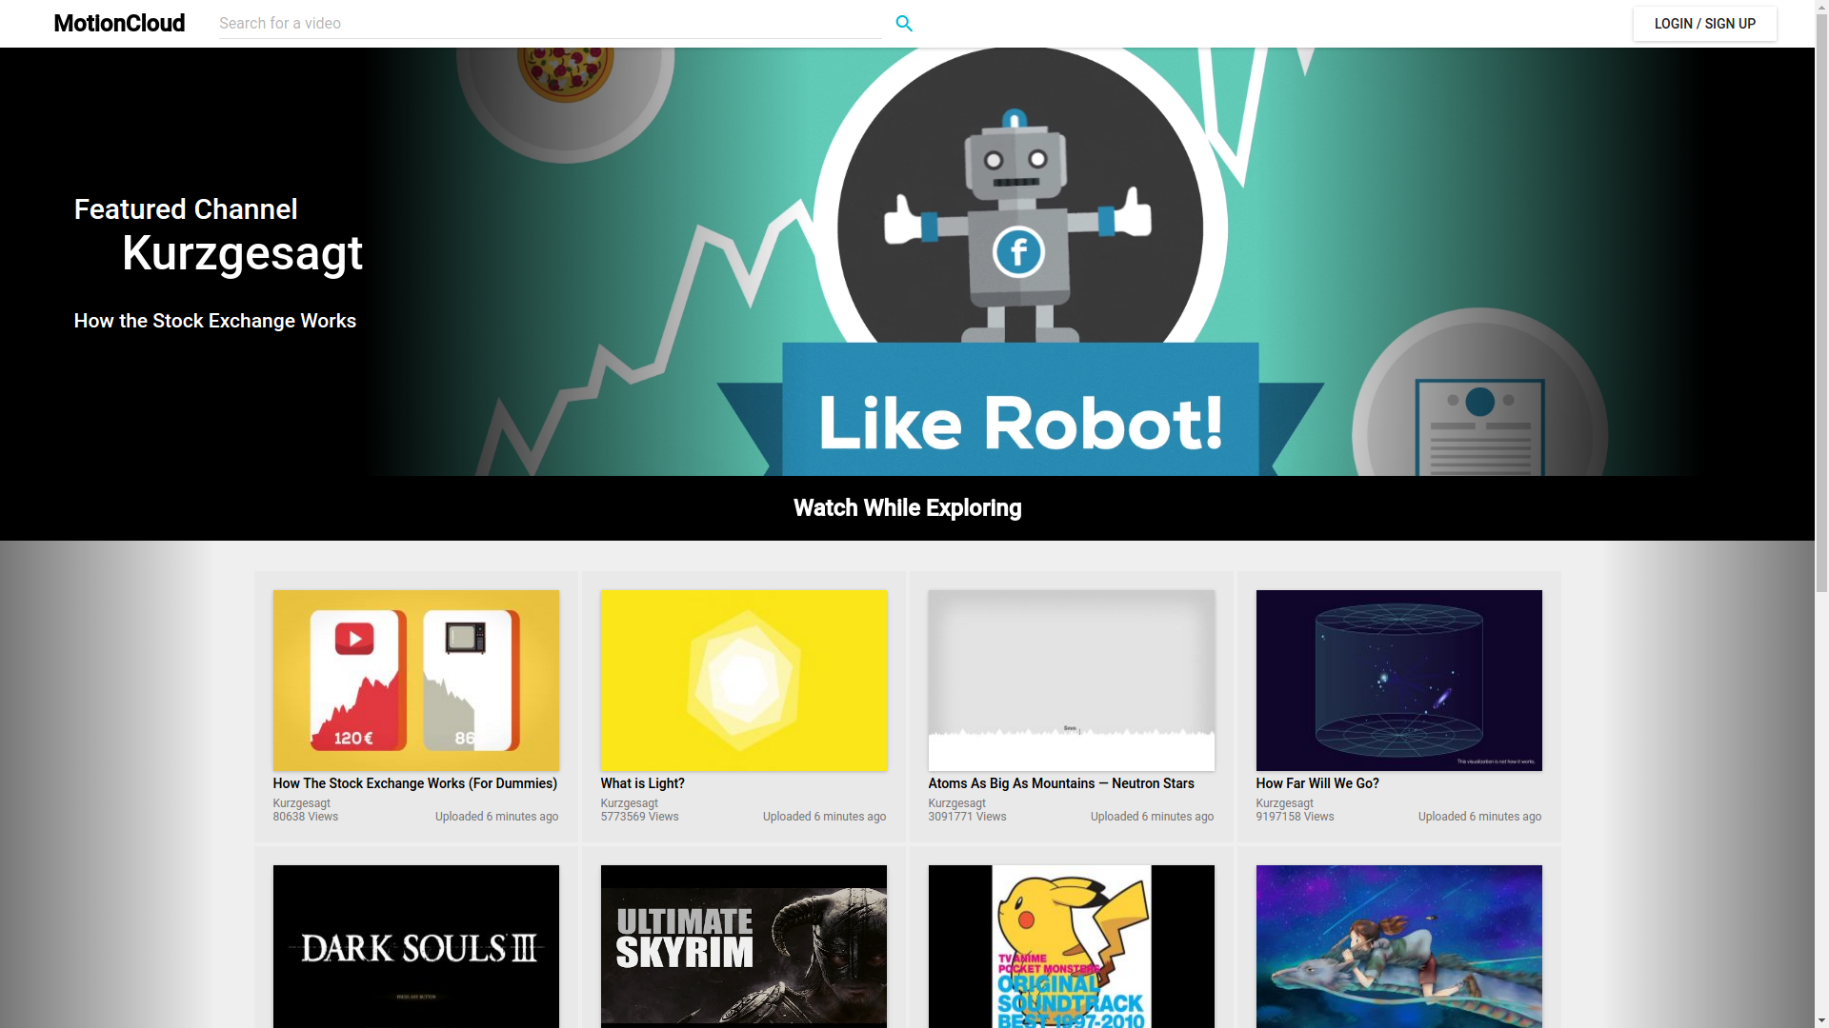Click the What is Light? video title

coord(643,783)
